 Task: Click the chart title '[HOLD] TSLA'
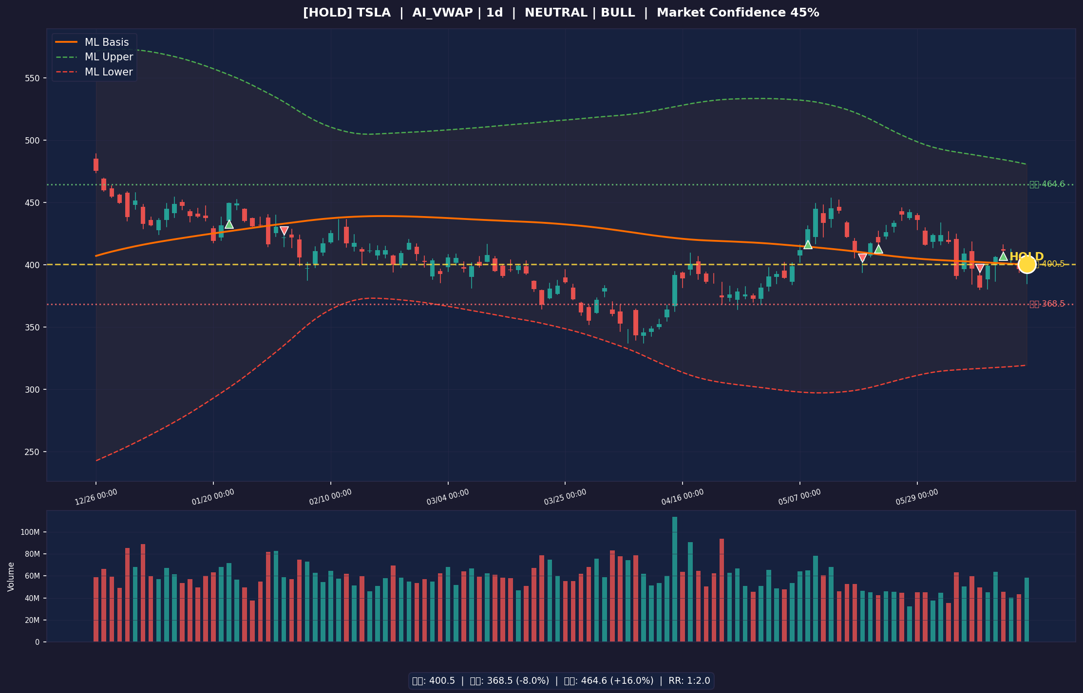(x=346, y=13)
